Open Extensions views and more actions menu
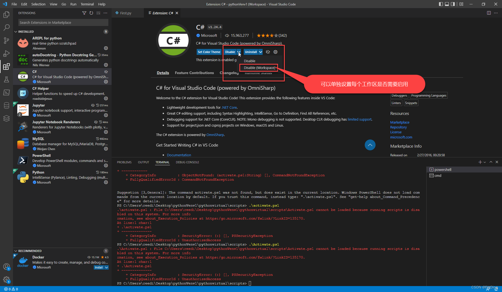The image size is (502, 292). point(105,13)
